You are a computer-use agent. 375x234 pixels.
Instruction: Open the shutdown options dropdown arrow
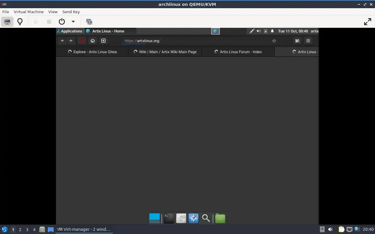[x=73, y=22]
